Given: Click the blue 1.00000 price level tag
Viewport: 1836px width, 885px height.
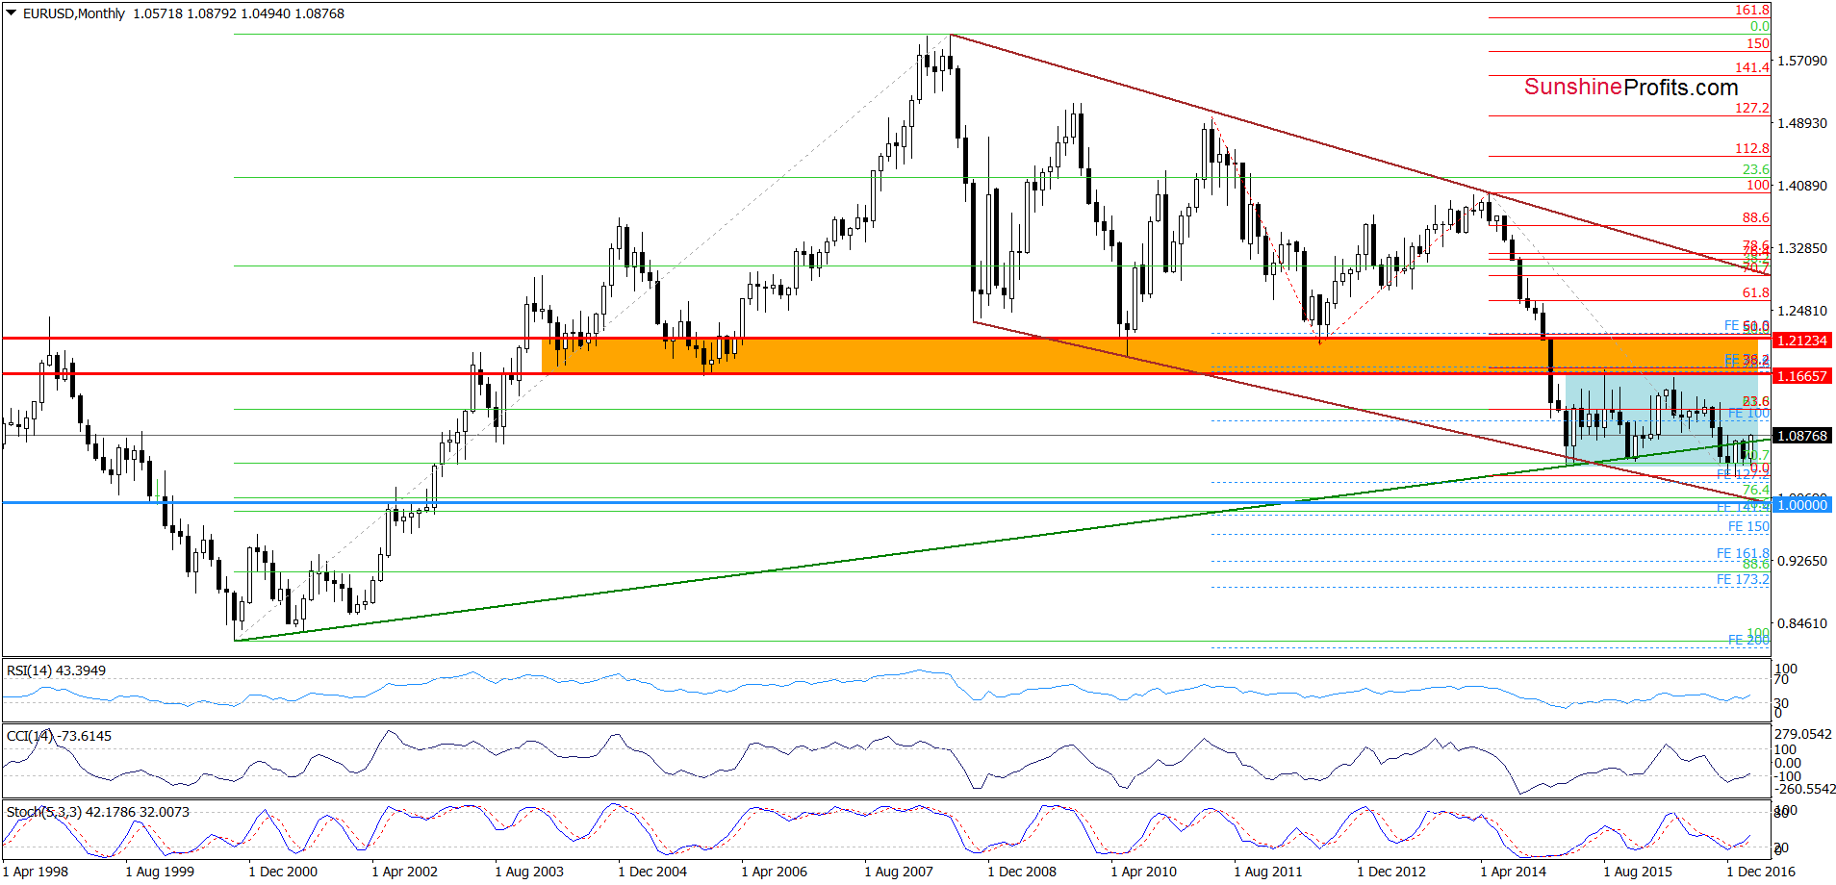Looking at the screenshot, I should point(1801,505).
